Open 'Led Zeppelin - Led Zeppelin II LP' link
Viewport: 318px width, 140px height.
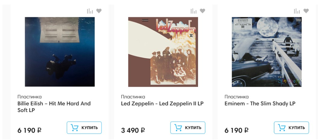click(162, 104)
